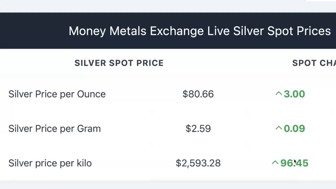Click the green up arrow beside 3.00
Image resolution: width=336 pixels, height=189 pixels.
point(279,94)
